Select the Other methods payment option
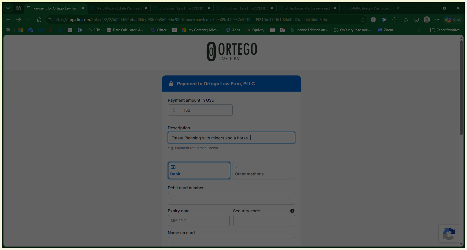Screen dimensions: 467x250 264,171
